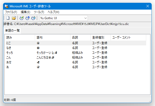Viewport: 155px width, 106px height.
Task: Open the ヘルプ(H) menu
Action: tap(53, 12)
